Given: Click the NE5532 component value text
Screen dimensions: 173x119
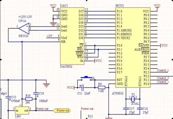Looking at the screenshot, I should 23,36.
